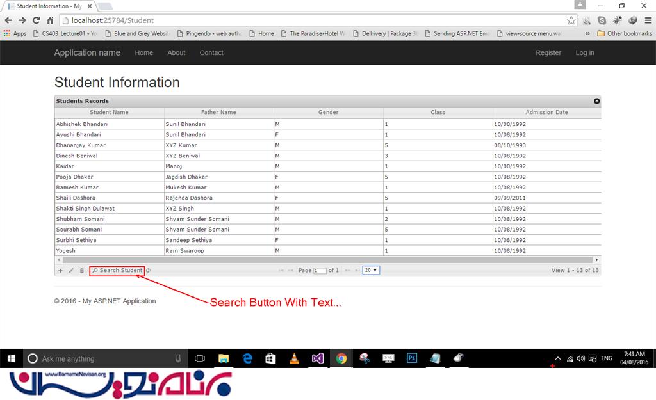Click the delete record trash icon

point(81,271)
